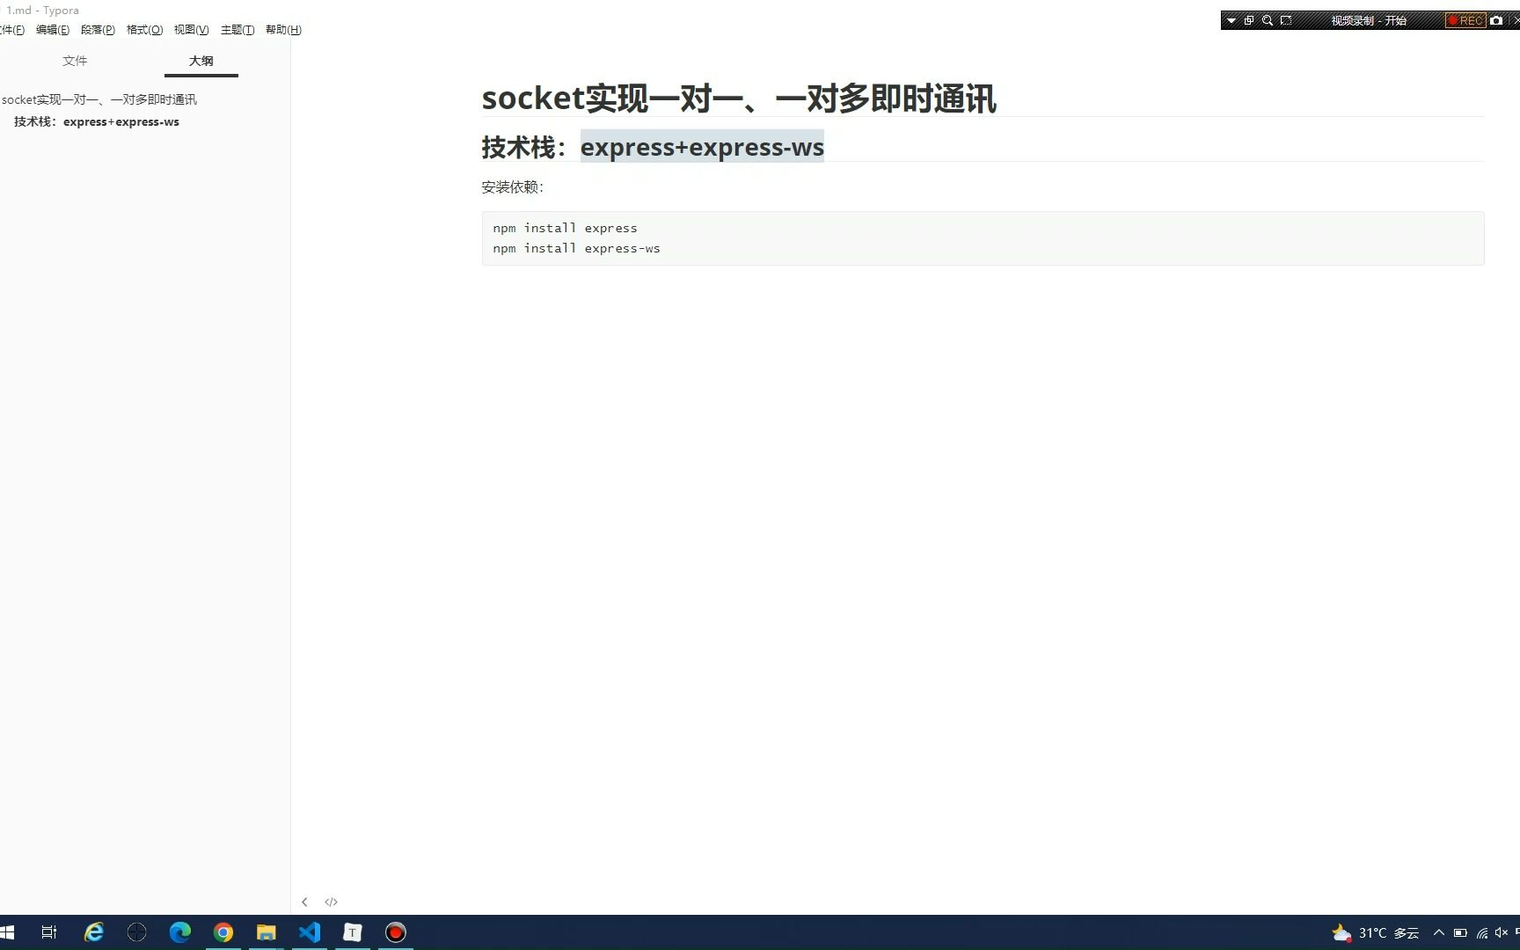Launch Internet Explorer from the taskbar
The width and height of the screenshot is (1520, 950).
point(93,932)
